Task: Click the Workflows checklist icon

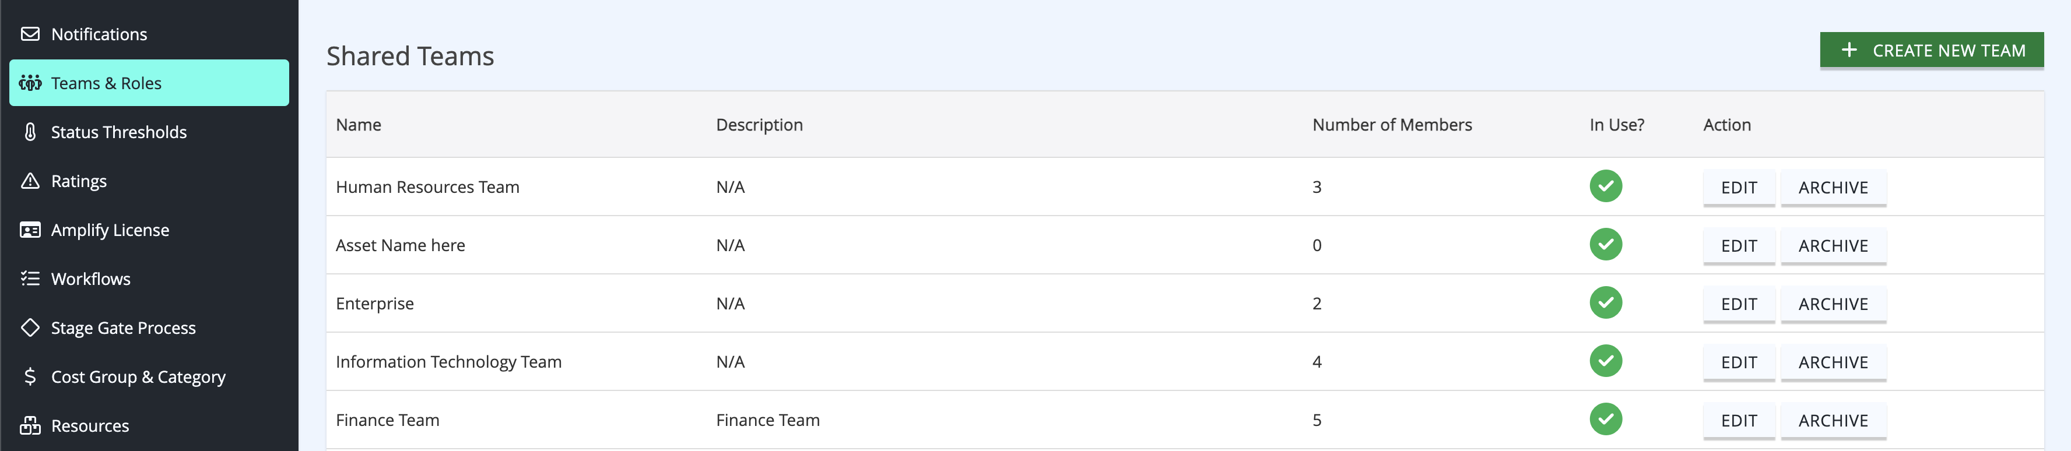Action: point(30,279)
